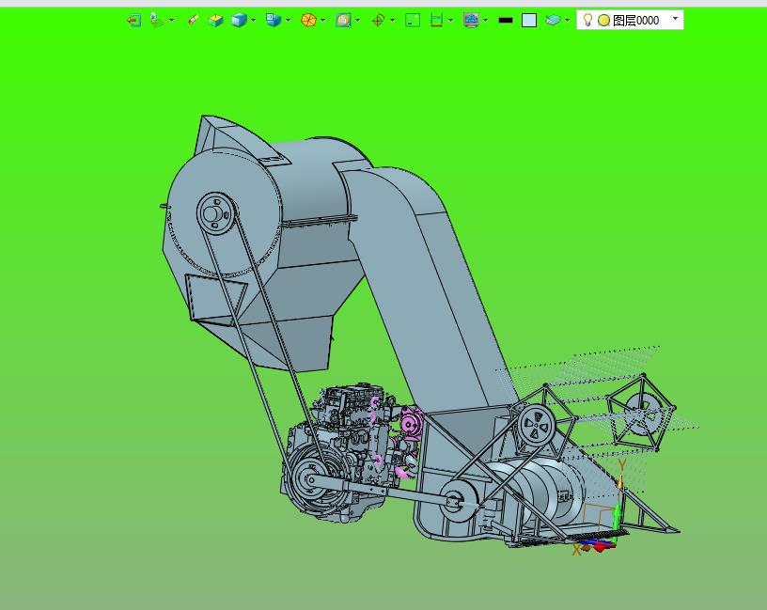Toggle the light bulb layer visibility icon
This screenshot has height=610, width=767.
[588, 20]
